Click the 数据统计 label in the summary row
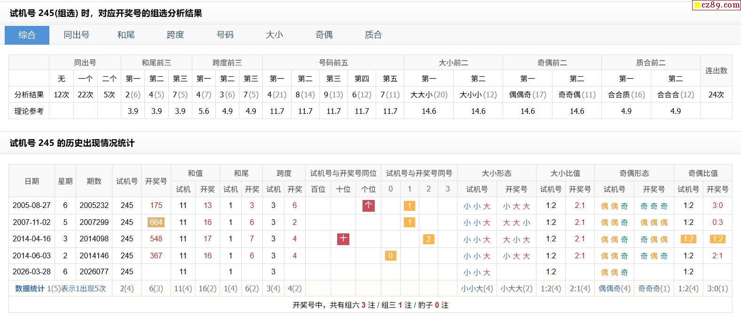 point(30,288)
